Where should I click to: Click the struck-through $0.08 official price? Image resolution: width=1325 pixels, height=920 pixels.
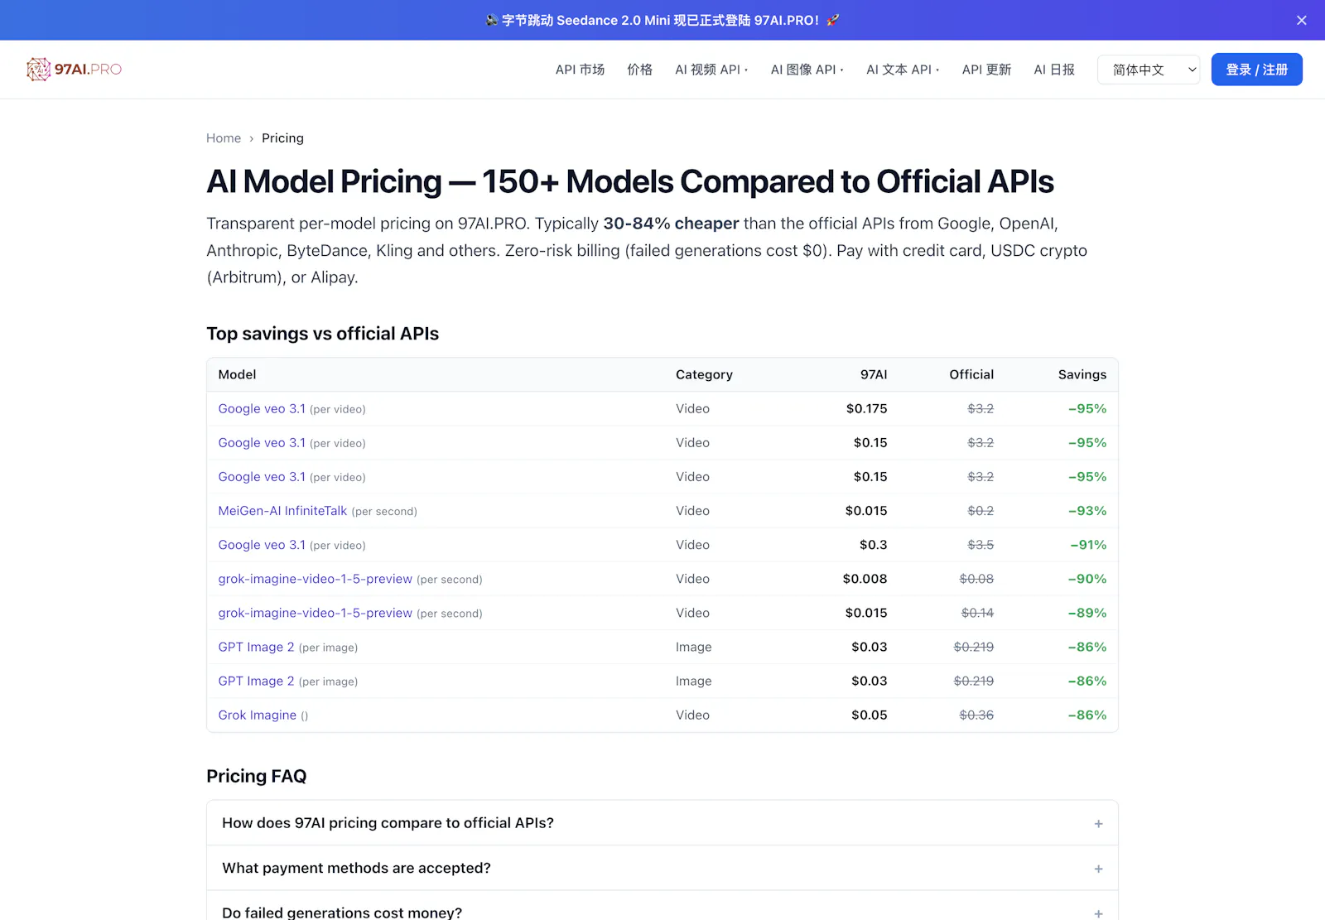coord(976,579)
